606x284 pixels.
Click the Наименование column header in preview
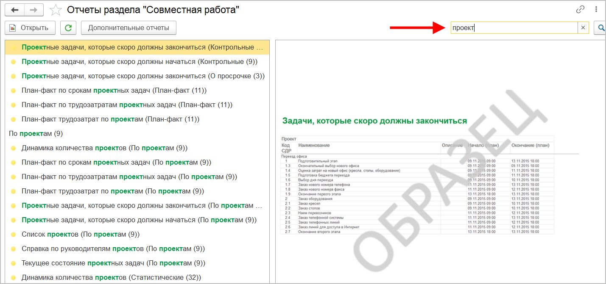[x=314, y=145]
